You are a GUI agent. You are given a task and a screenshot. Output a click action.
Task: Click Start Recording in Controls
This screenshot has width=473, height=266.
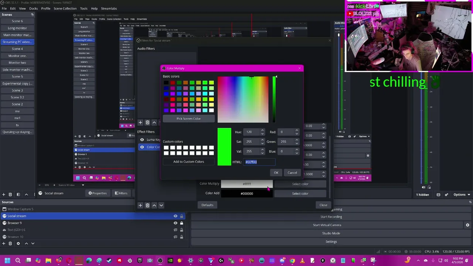pos(331,217)
